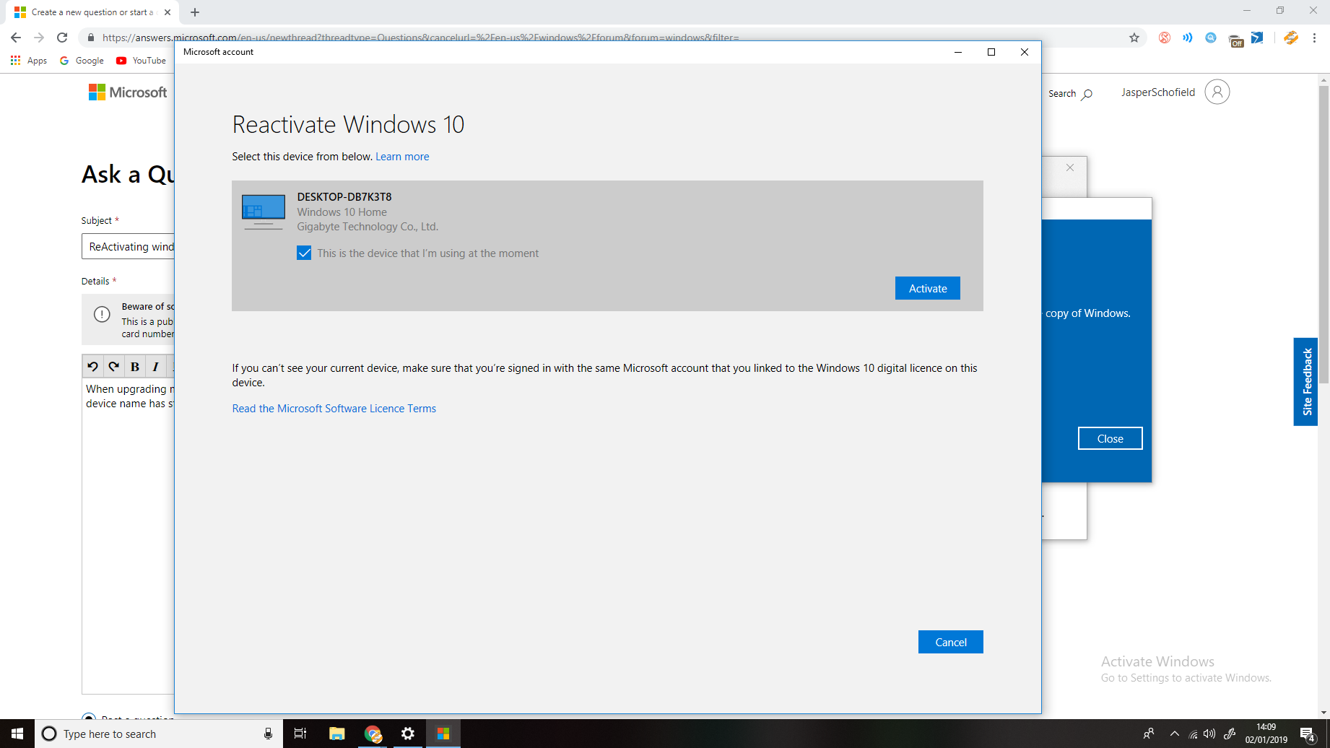Click the JasperSchofield account name
Screen dimensions: 1330x748
point(1157,92)
